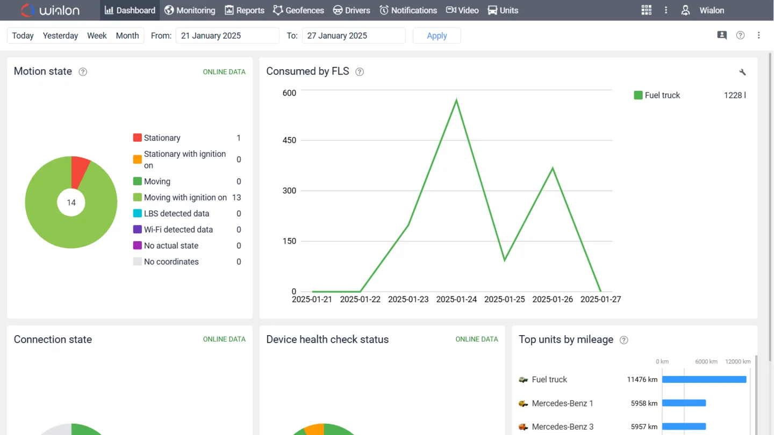Click the Stationary with ignition on swatch
The image size is (774, 435).
click(x=138, y=160)
